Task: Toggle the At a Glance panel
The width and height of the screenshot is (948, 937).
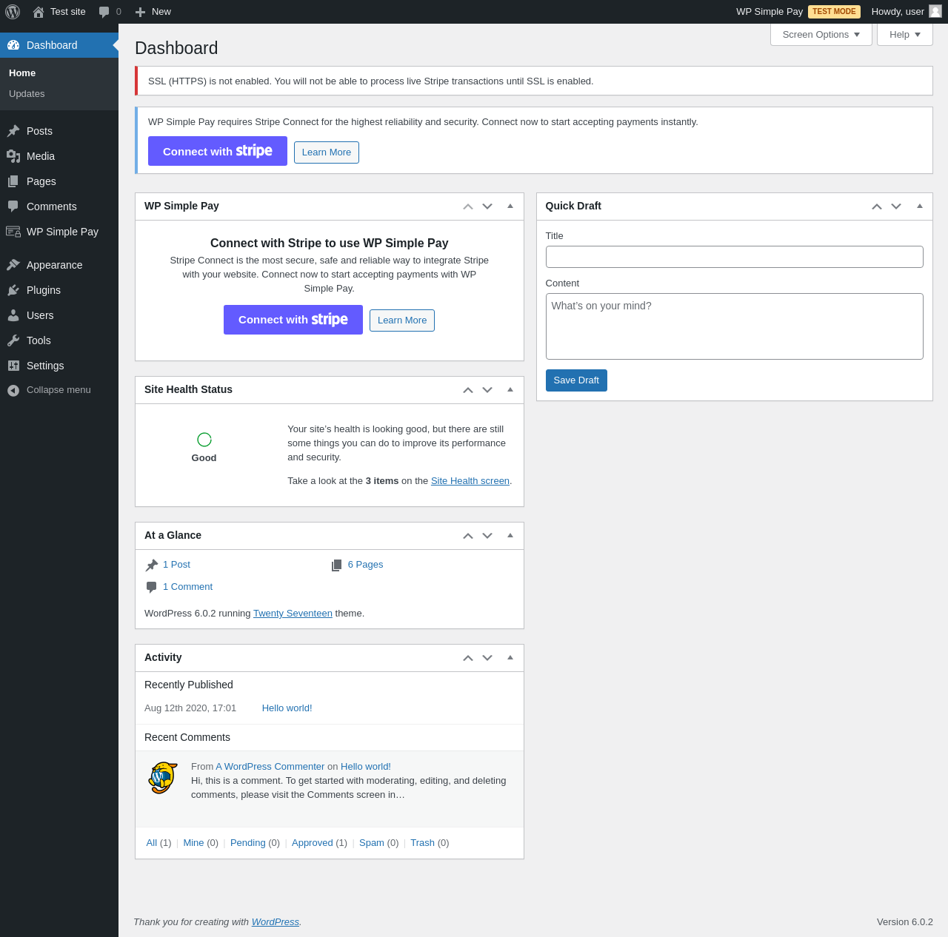Action: pyautogui.click(x=510, y=536)
